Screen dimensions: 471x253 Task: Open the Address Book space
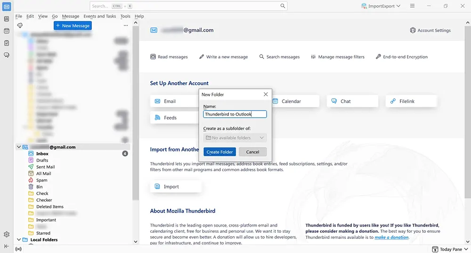coord(7,19)
